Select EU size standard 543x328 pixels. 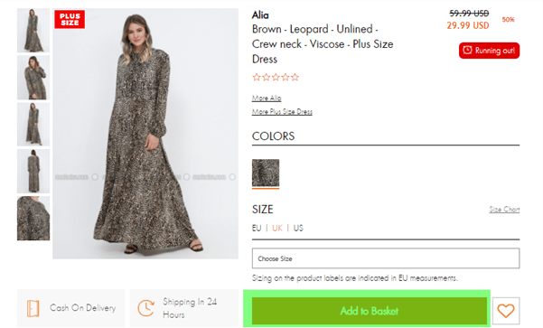pyautogui.click(x=257, y=228)
